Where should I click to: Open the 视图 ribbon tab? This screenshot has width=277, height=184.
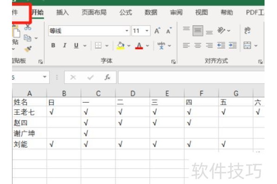(x=201, y=12)
